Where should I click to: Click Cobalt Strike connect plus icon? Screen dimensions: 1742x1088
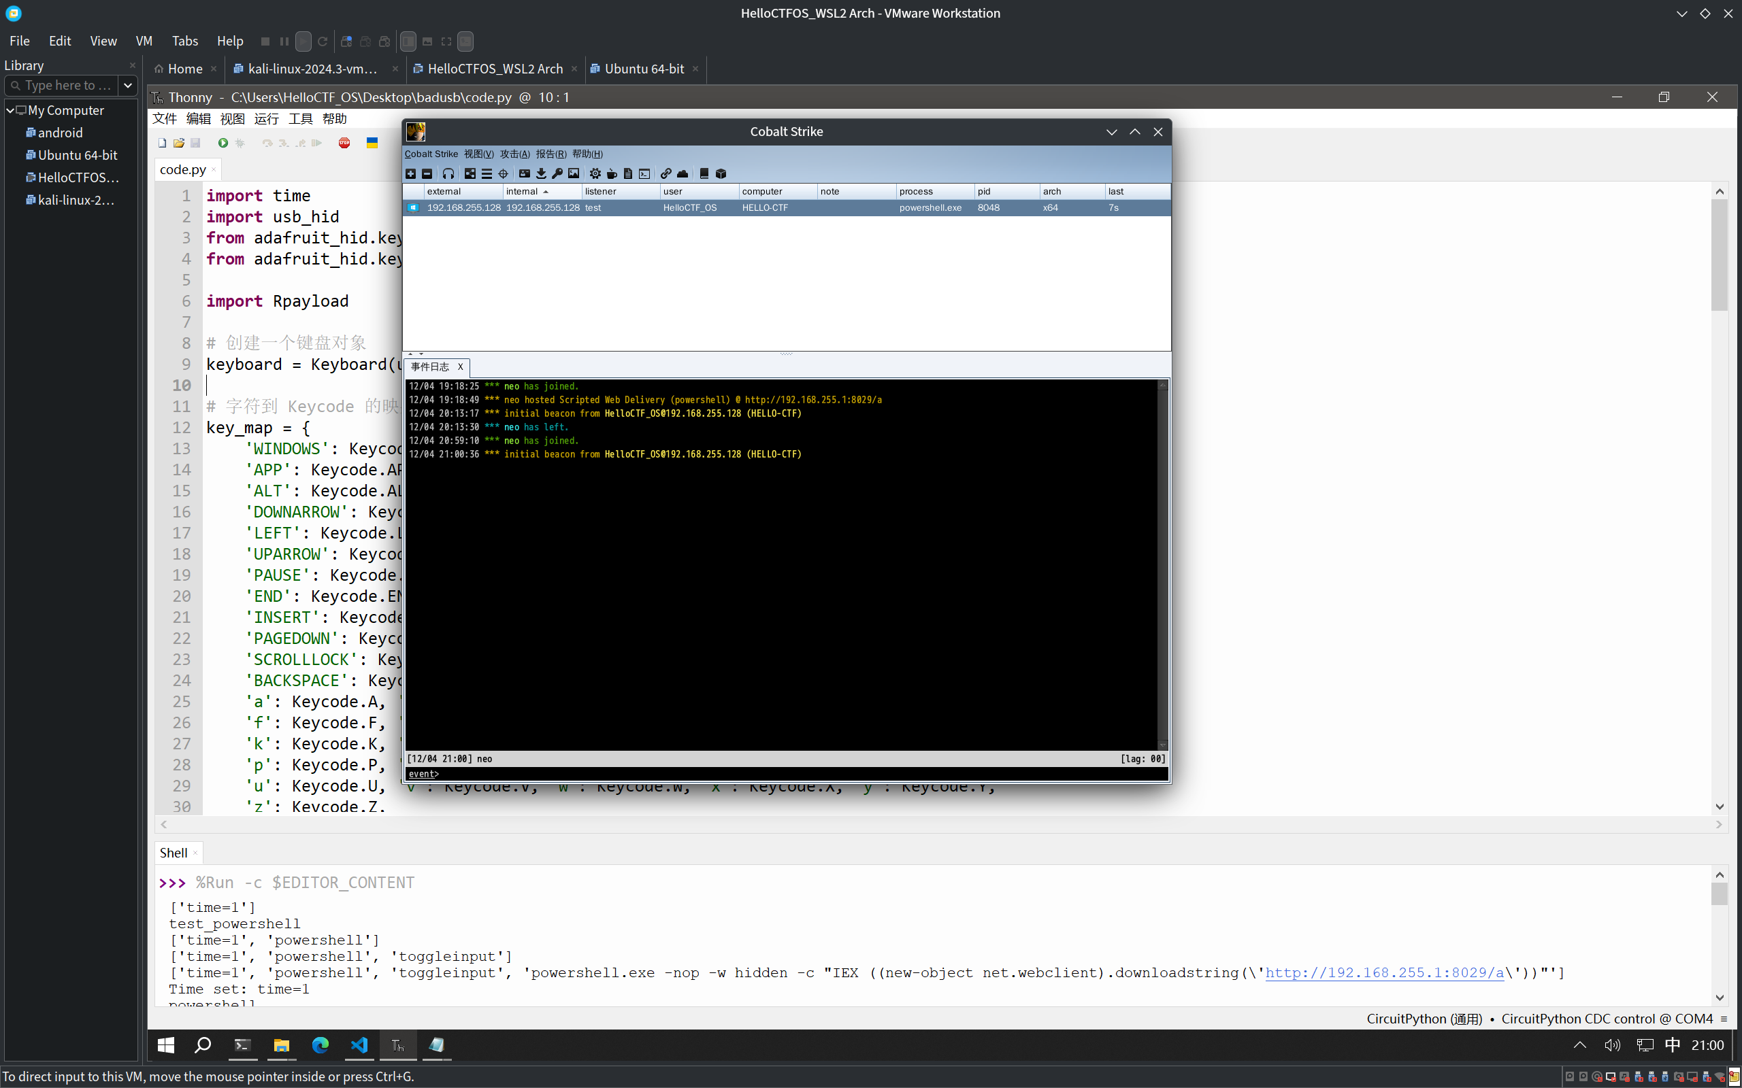click(410, 173)
